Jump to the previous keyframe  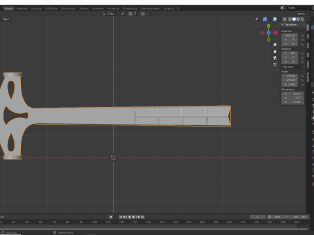coord(125,217)
